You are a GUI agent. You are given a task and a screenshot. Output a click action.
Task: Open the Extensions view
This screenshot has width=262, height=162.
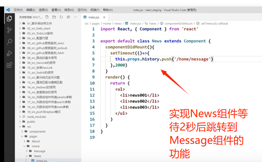[x=9, y=65]
